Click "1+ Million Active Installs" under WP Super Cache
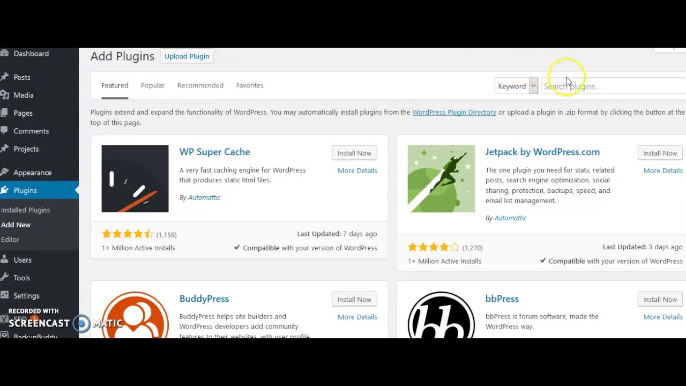This screenshot has height=386, width=686. (x=138, y=248)
